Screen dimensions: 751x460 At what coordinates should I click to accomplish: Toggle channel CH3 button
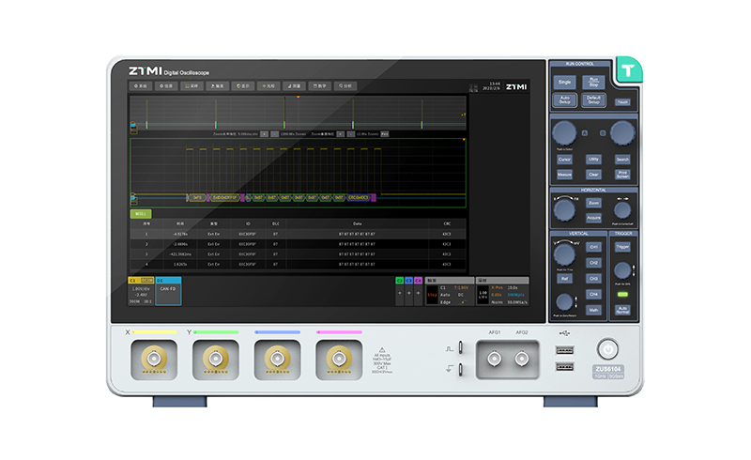pos(593,279)
